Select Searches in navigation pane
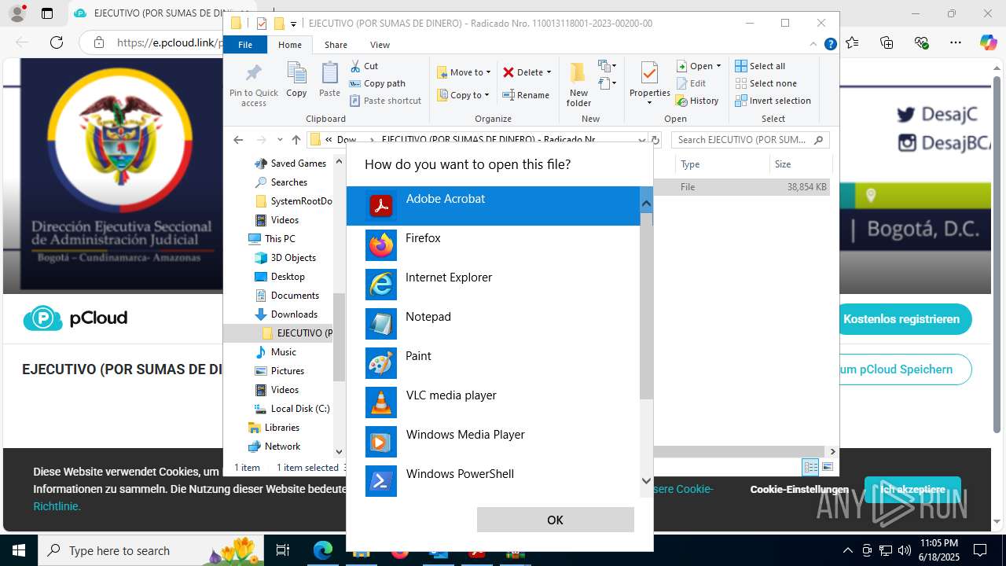This screenshot has height=566, width=1006. [x=281, y=182]
